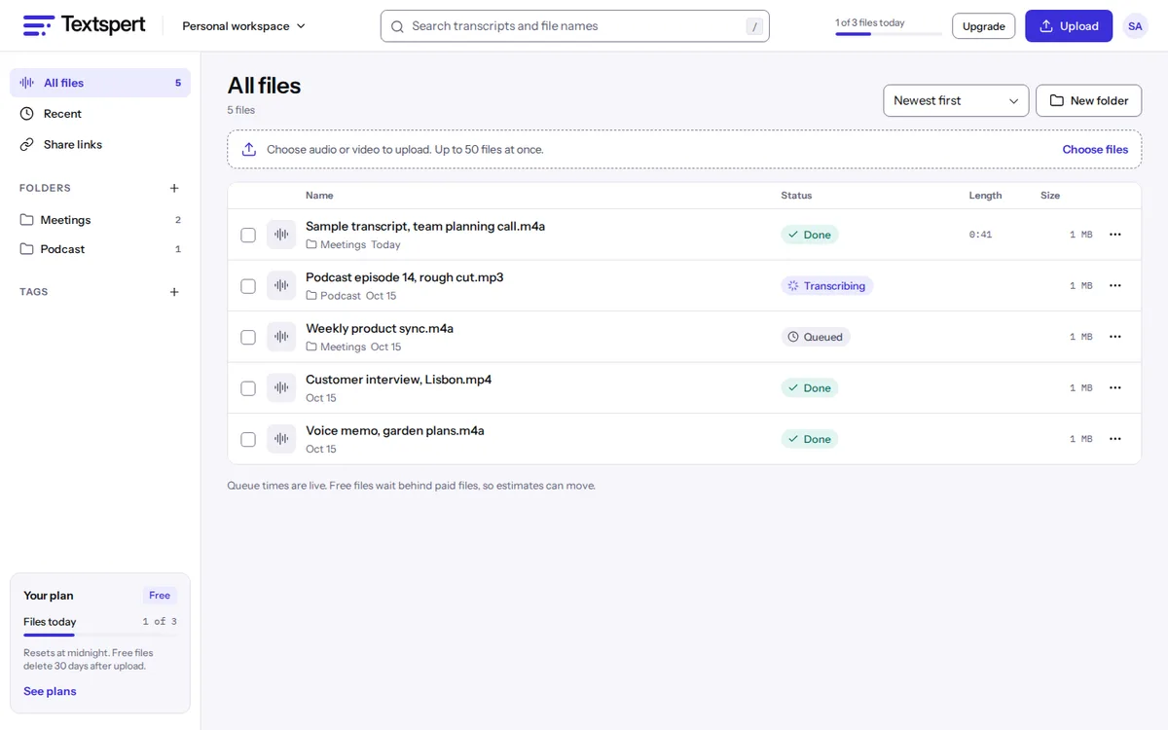Image resolution: width=1168 pixels, height=730 pixels.
Task: Click the files-today progress bar in the header
Action: (x=889, y=34)
